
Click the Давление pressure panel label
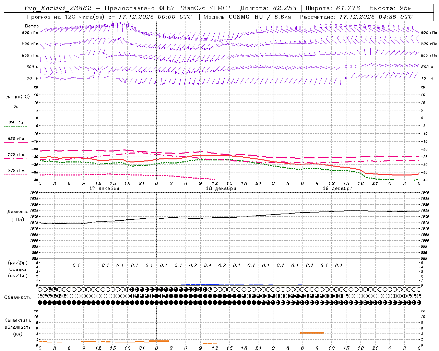coord(17,212)
